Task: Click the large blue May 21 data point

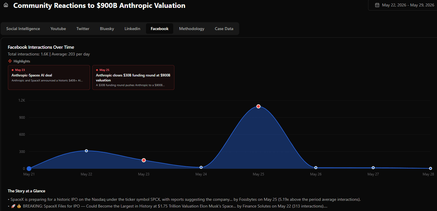Action: [29, 168]
